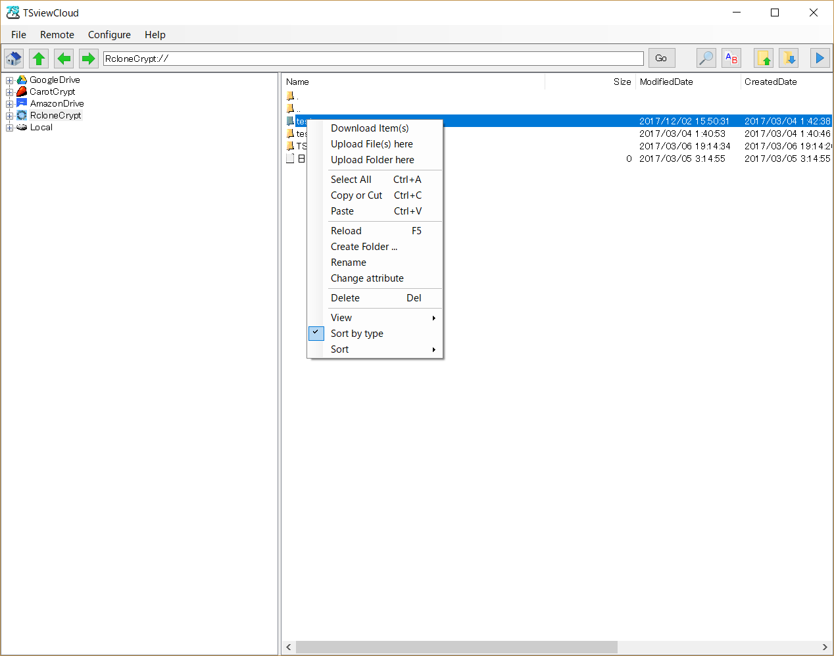
Task: Click the download folder toolbar icon
Action: [x=789, y=59]
